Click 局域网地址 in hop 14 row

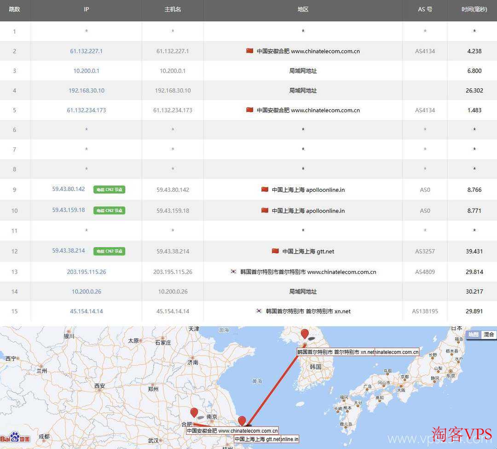303,292
